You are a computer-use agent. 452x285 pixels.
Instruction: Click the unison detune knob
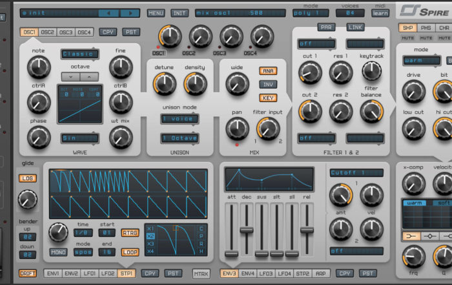[164, 83]
